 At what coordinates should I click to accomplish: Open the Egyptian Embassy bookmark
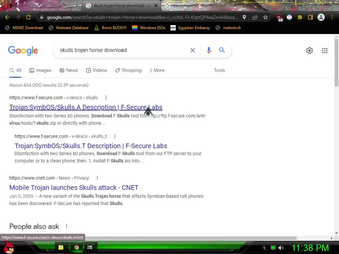click(x=190, y=28)
